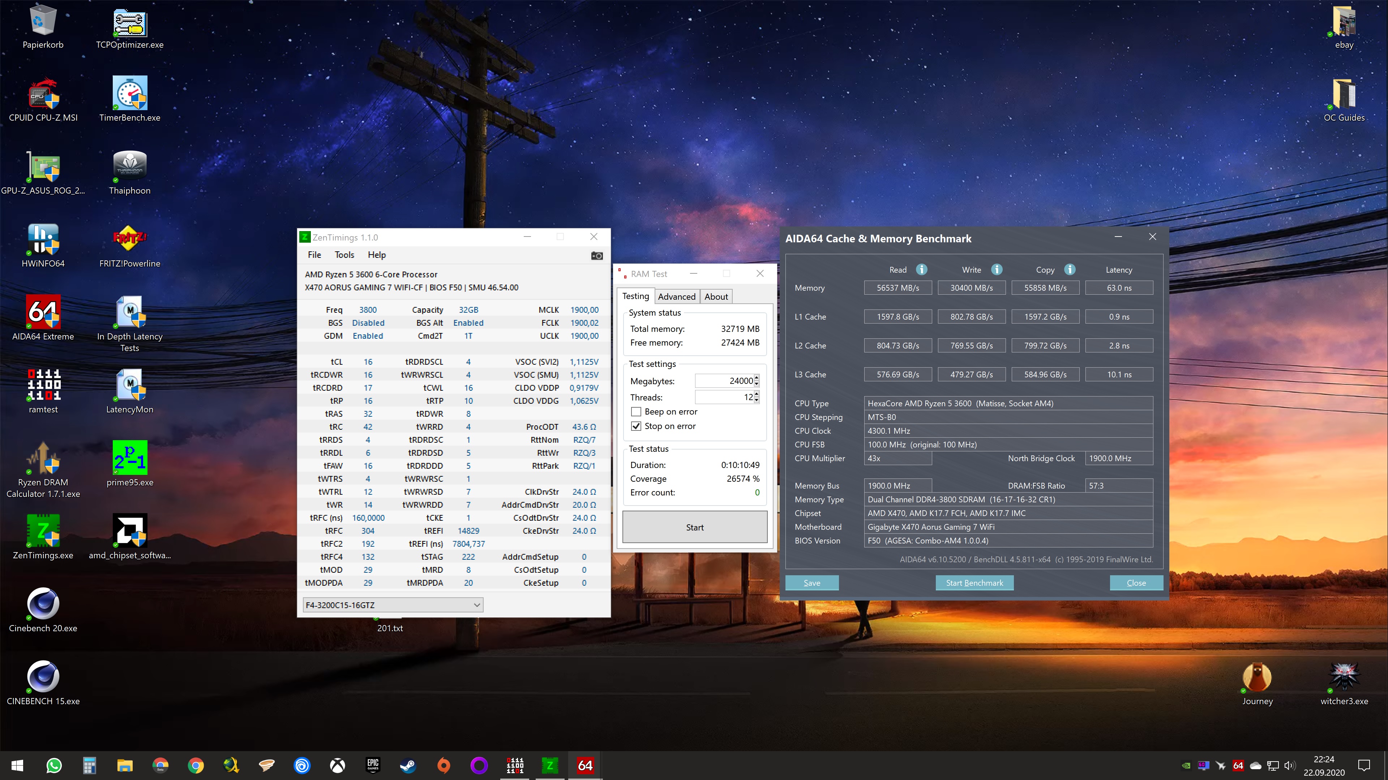
Task: Click the Start Benchmark button
Action: (x=975, y=583)
